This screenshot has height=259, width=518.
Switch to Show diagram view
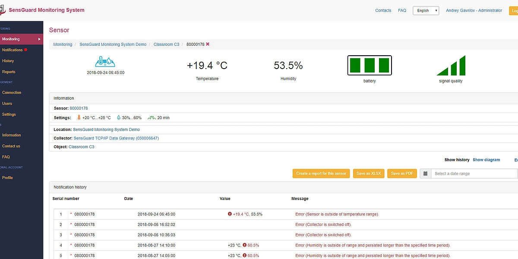pyautogui.click(x=486, y=160)
